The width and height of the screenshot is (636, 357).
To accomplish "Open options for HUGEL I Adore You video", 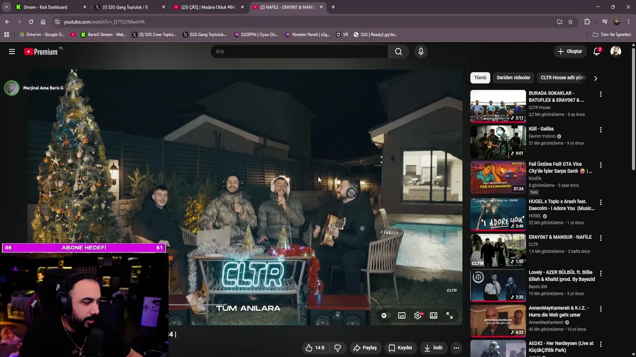I will (601, 202).
